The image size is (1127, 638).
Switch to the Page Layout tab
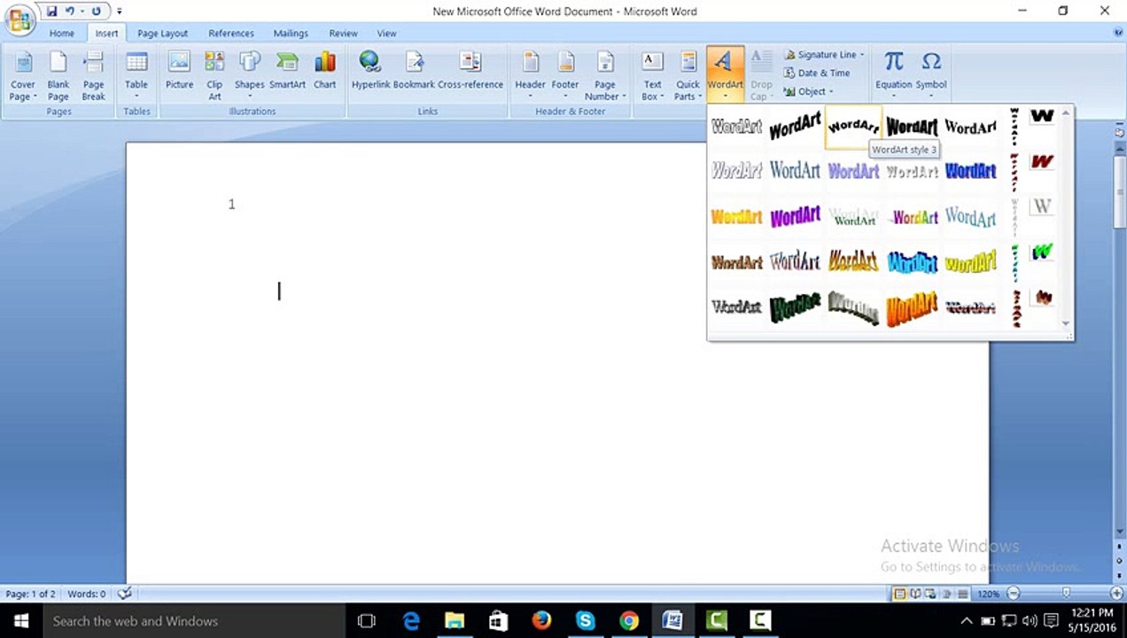point(162,34)
